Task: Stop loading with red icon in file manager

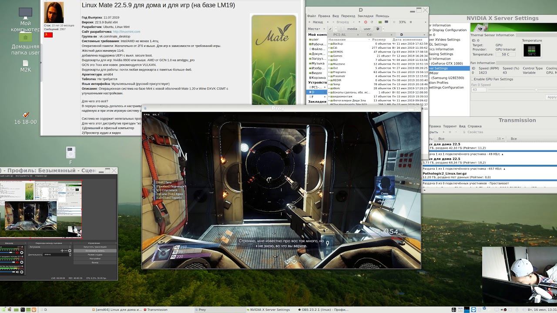Action: [366, 22]
